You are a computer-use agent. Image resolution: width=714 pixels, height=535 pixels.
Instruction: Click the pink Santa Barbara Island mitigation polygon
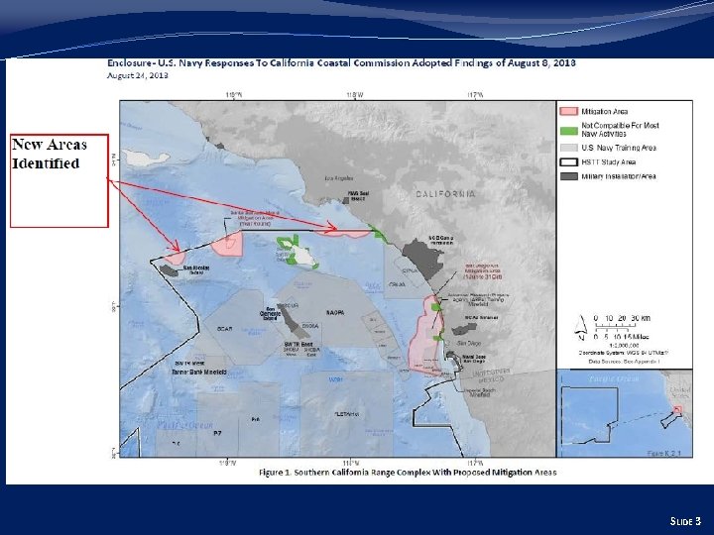[228, 246]
